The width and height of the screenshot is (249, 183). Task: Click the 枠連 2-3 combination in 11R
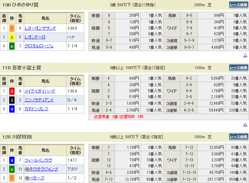(x=109, y=103)
